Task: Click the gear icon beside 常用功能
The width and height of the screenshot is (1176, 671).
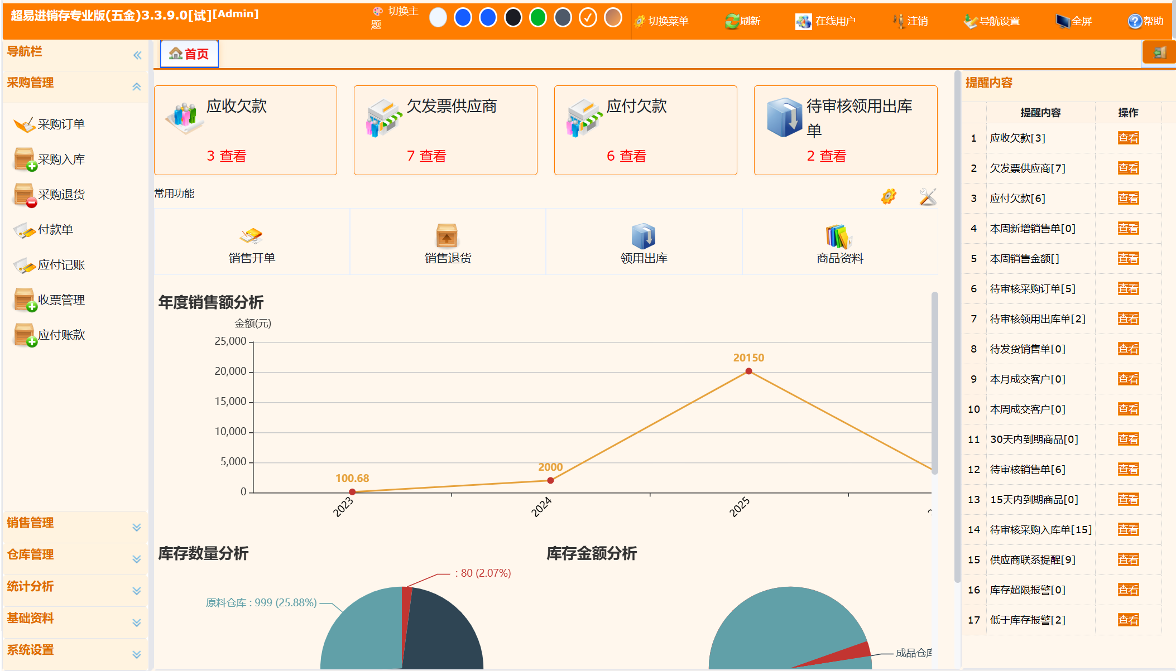Action: click(889, 196)
